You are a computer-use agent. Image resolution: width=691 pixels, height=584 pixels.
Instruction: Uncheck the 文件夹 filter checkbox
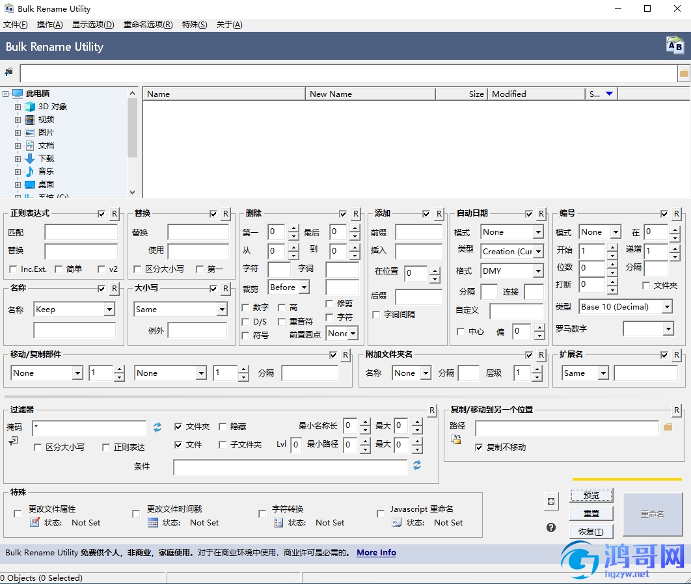(178, 427)
